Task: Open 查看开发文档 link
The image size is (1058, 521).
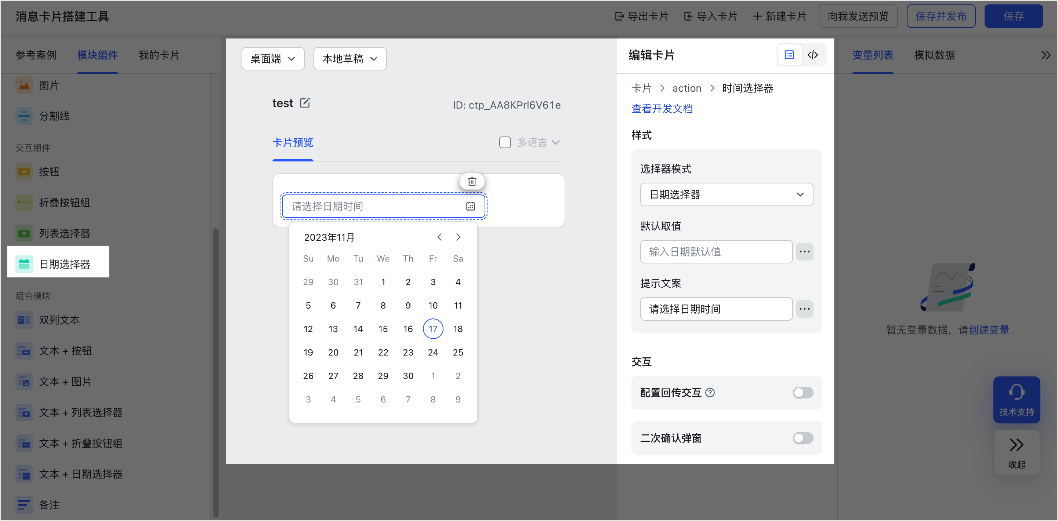Action: pyautogui.click(x=662, y=109)
